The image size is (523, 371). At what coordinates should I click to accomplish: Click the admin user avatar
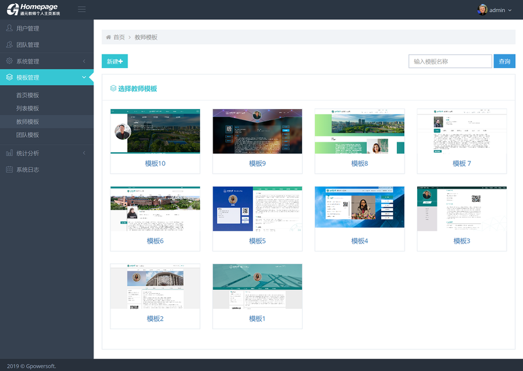tap(482, 10)
